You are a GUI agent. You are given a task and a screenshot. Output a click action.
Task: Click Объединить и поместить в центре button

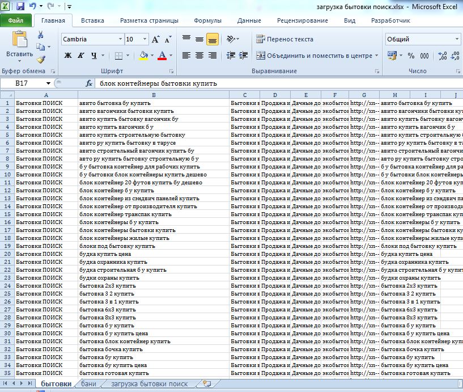313,56
